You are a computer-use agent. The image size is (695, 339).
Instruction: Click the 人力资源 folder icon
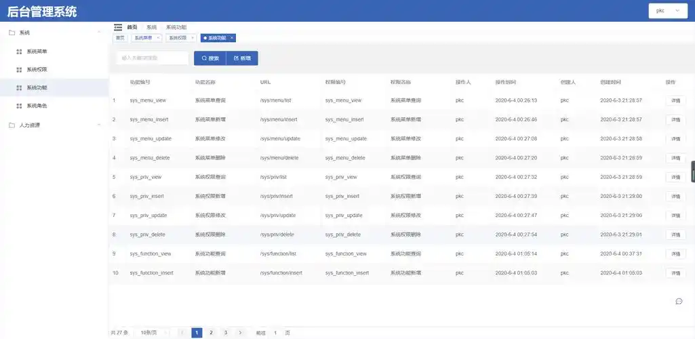[x=12, y=125]
